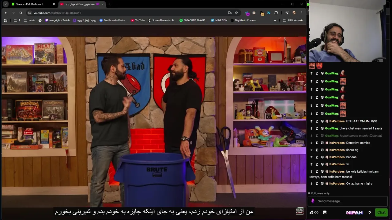The height and width of the screenshot is (220, 392).
Task: Timeout GoalMag on 'chera chat man nemiad' message
Action: click(x=317, y=128)
